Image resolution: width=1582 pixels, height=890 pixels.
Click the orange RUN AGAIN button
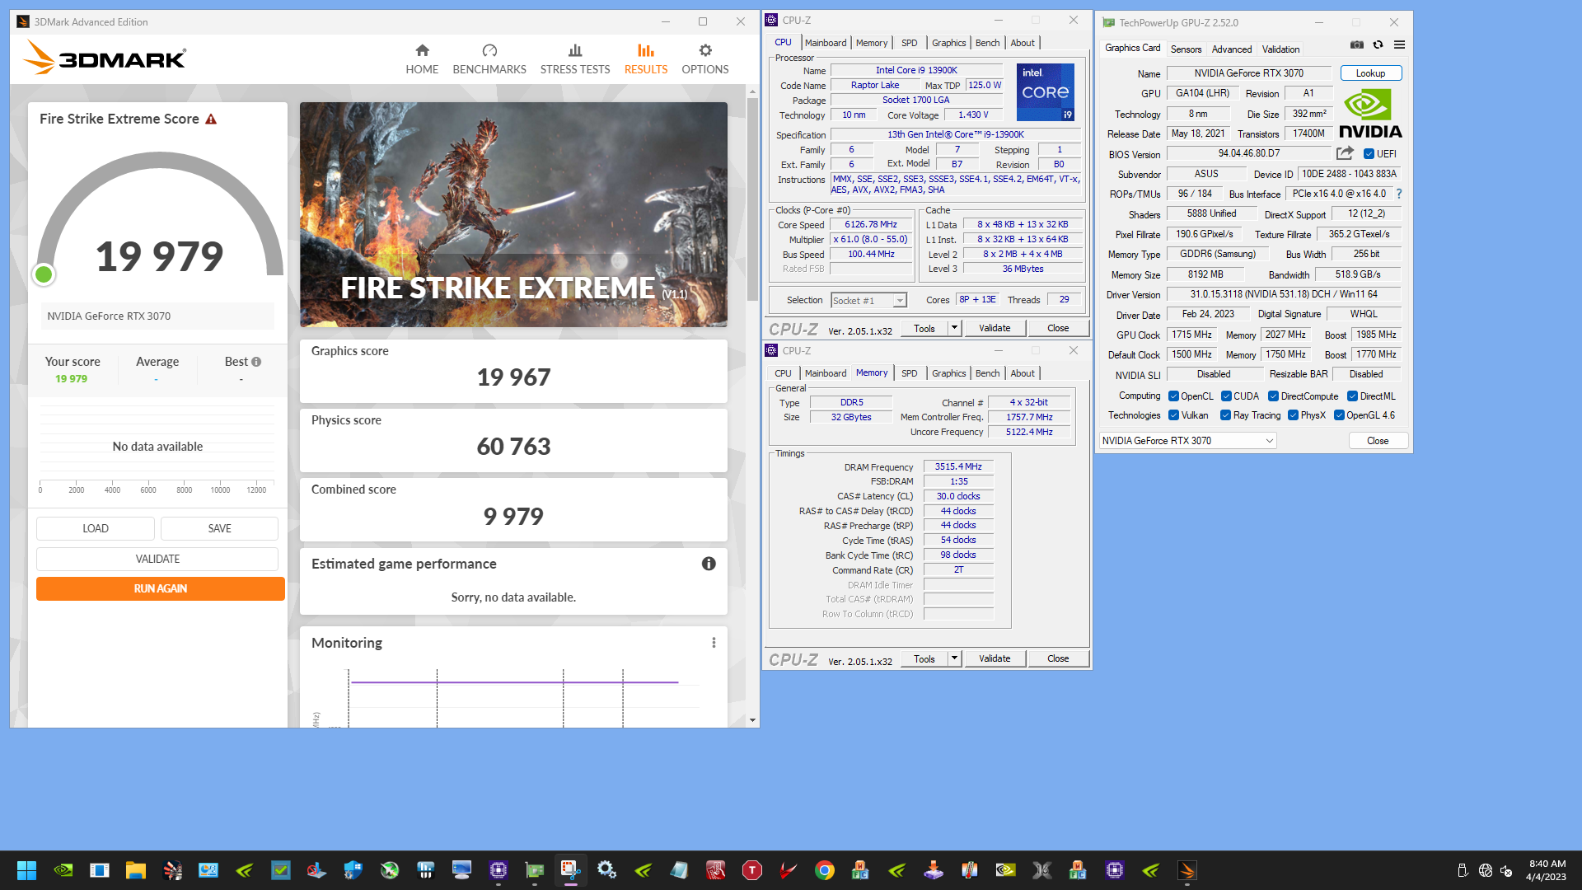coord(161,588)
